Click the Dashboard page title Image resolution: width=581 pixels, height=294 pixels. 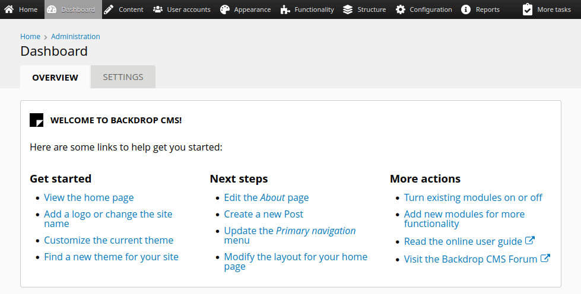54,51
